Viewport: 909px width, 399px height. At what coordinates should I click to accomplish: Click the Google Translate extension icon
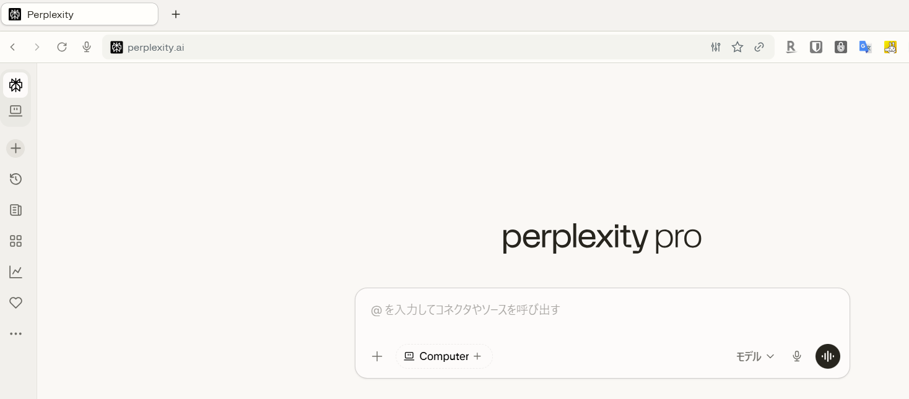pyautogui.click(x=865, y=47)
